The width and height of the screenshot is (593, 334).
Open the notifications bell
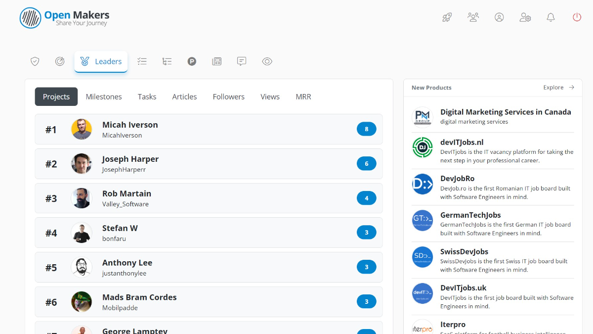[x=551, y=17]
